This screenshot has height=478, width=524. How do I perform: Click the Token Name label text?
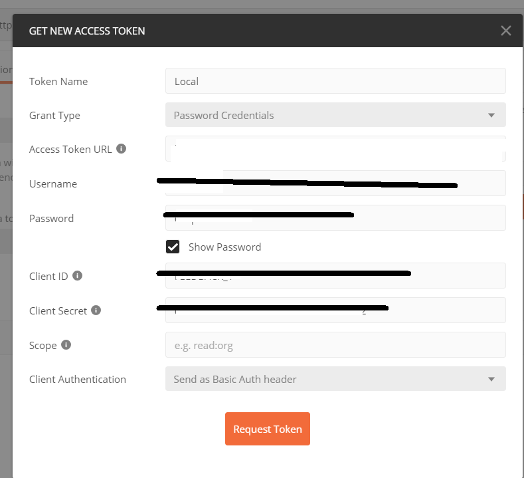click(x=58, y=82)
